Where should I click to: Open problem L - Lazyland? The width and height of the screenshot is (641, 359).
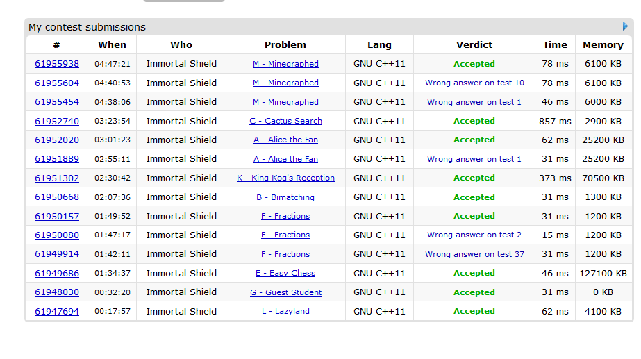tap(285, 311)
